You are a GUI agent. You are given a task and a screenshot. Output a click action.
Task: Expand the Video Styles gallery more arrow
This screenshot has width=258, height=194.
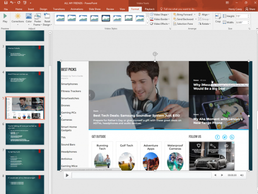click(x=147, y=23)
